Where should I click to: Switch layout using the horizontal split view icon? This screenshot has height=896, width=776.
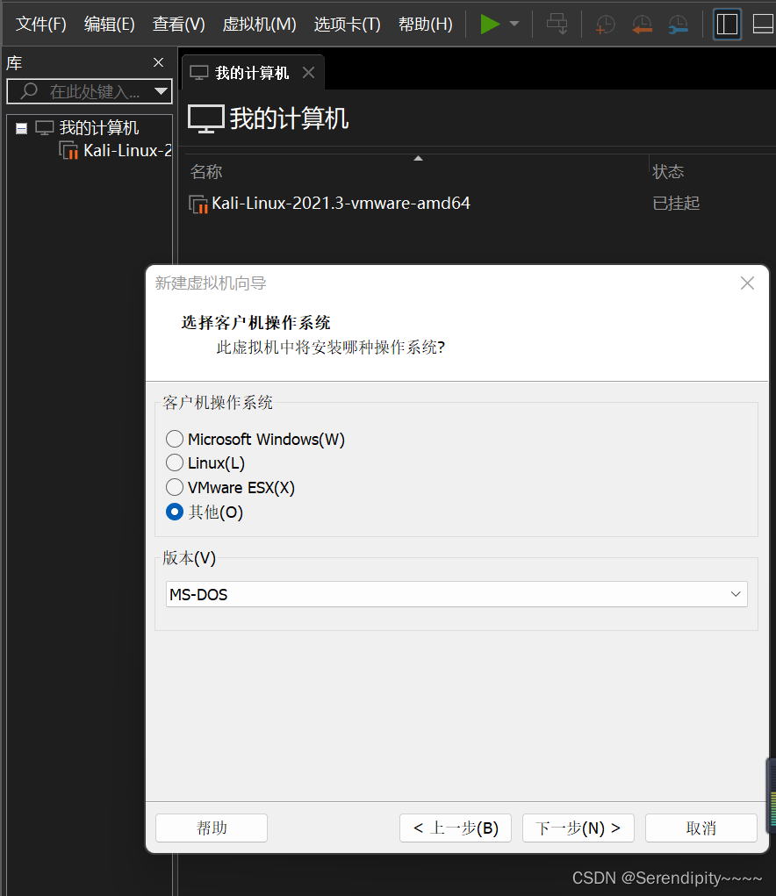[x=762, y=24]
